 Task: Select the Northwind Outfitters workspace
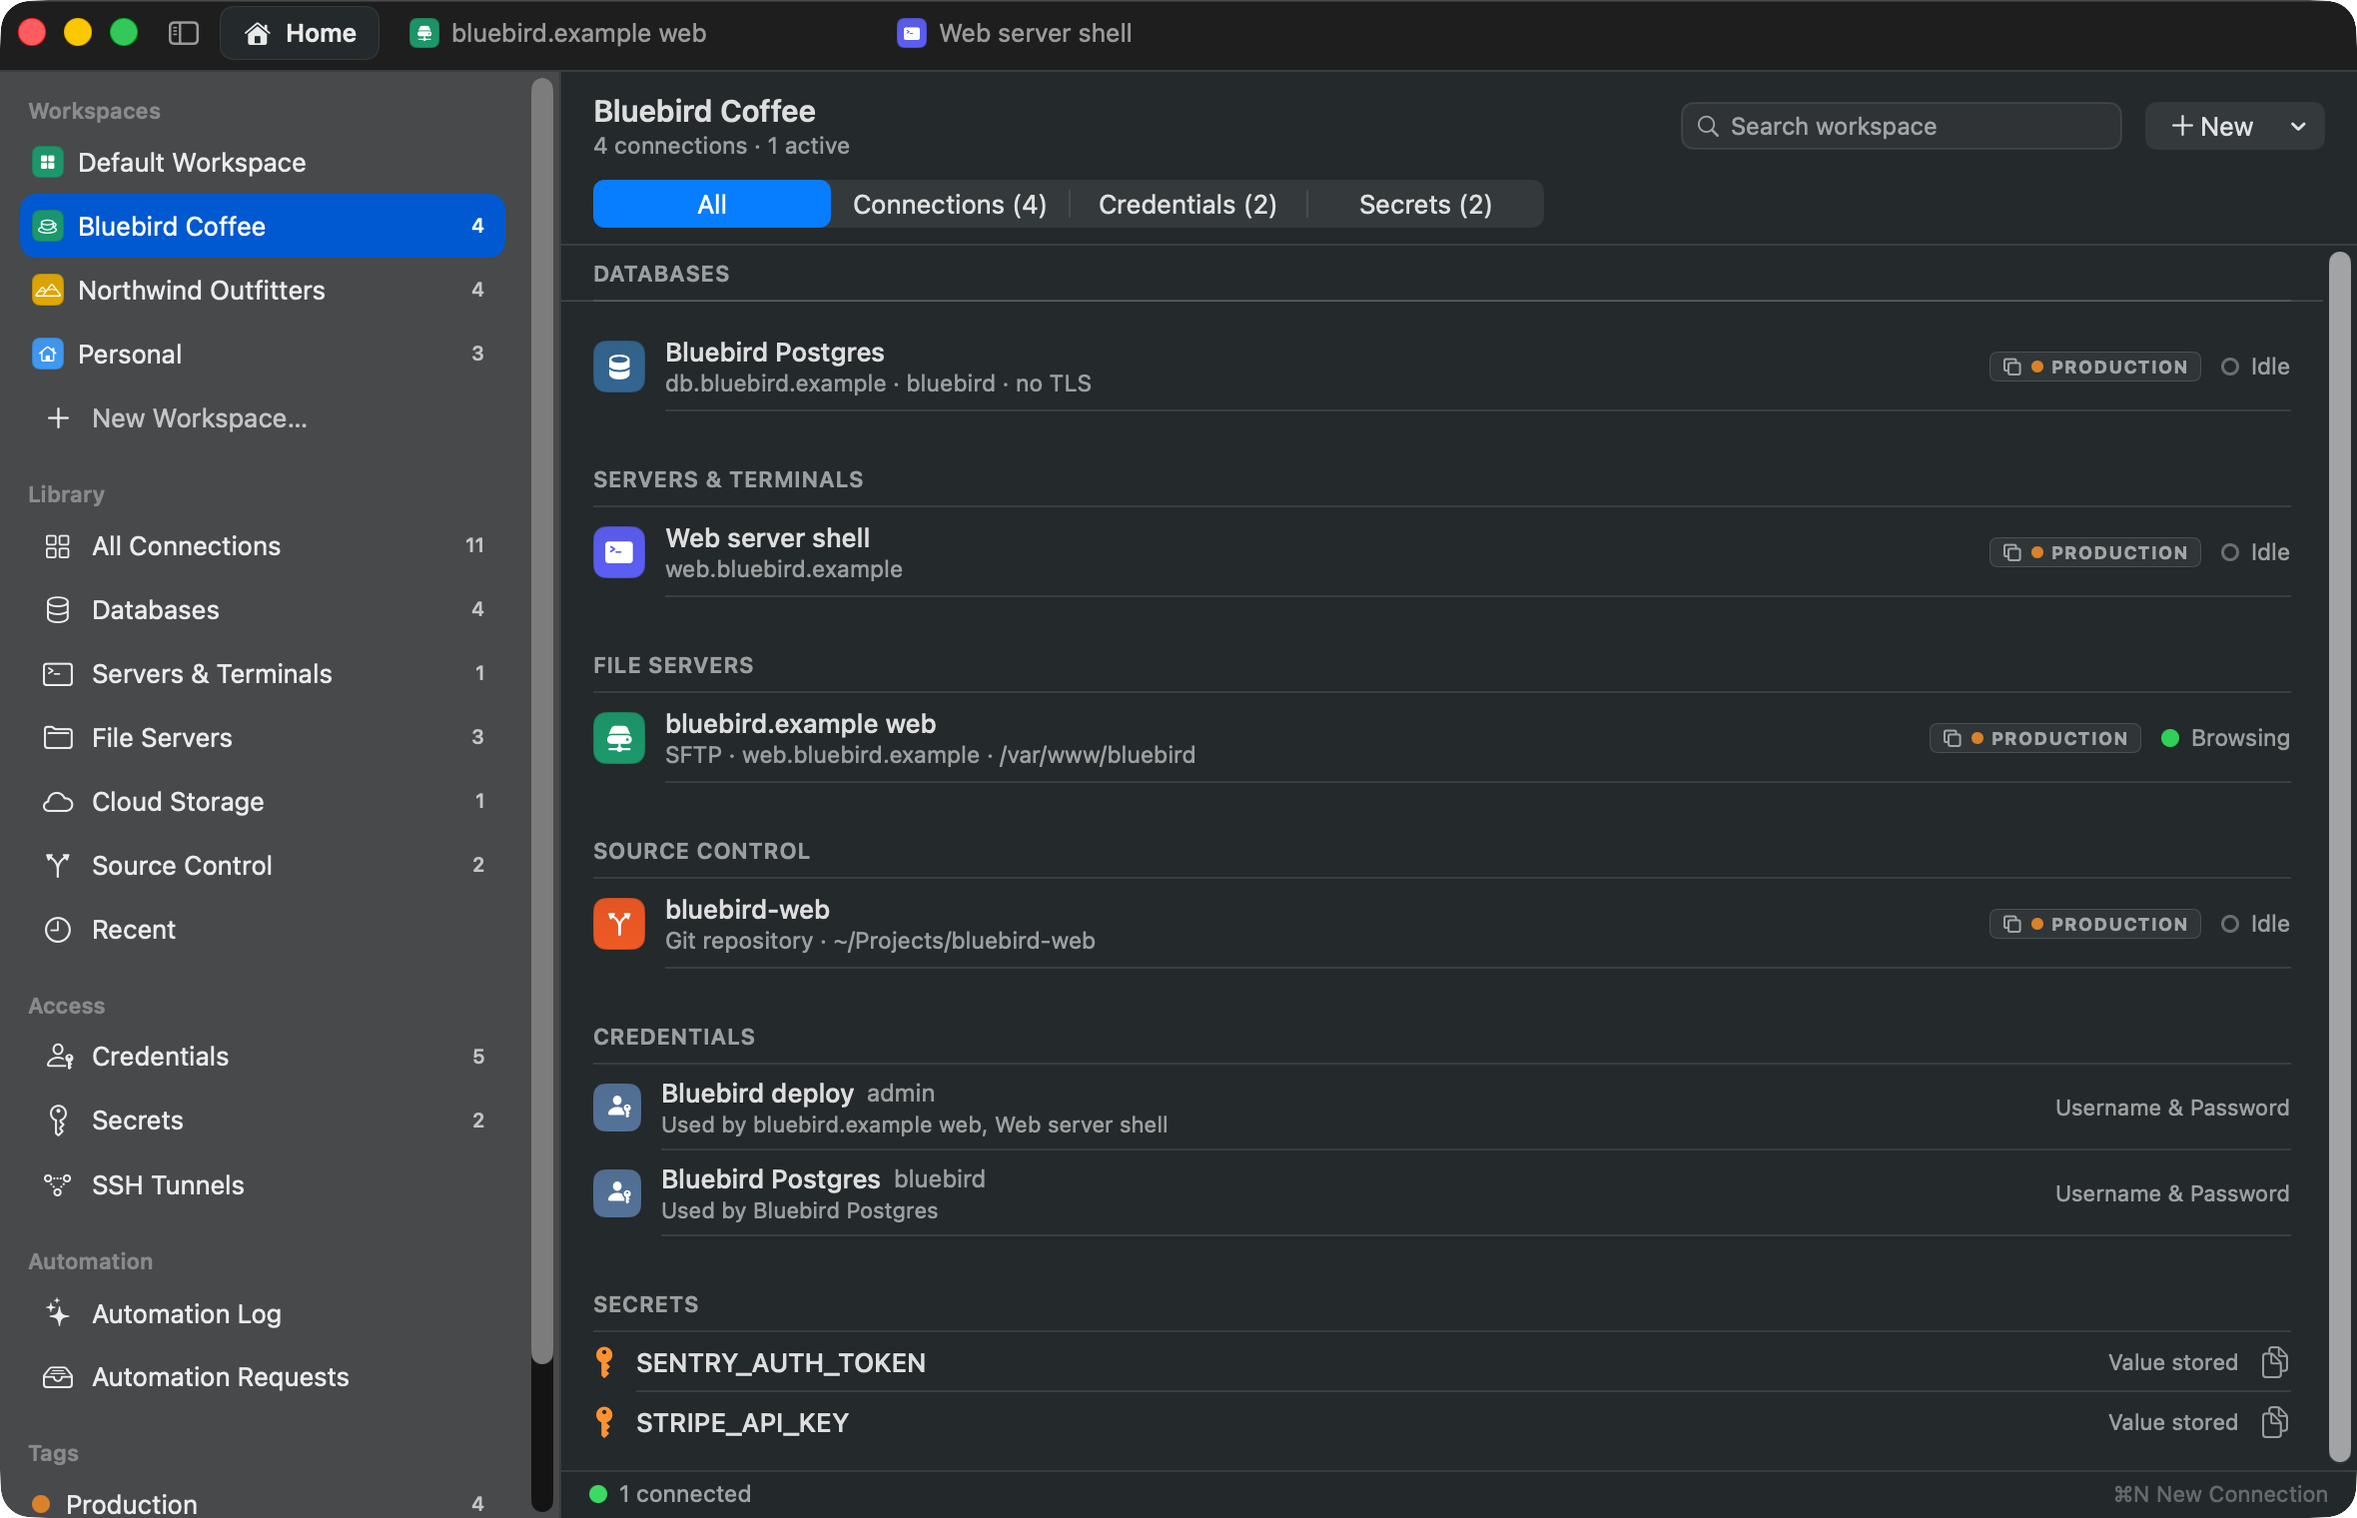click(x=262, y=290)
